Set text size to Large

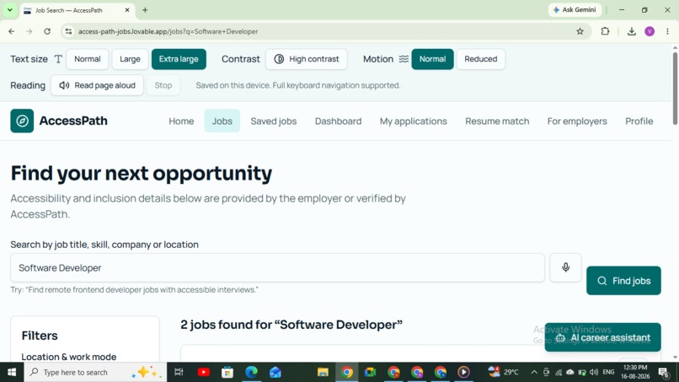pyautogui.click(x=130, y=59)
